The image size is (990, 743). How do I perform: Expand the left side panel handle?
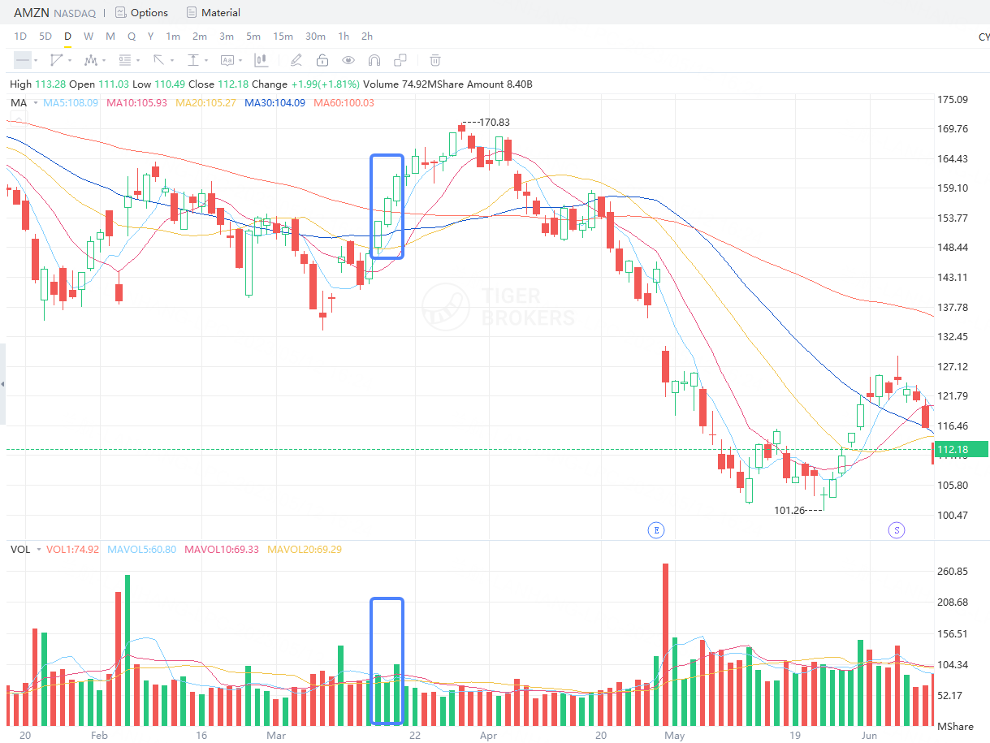2,384
